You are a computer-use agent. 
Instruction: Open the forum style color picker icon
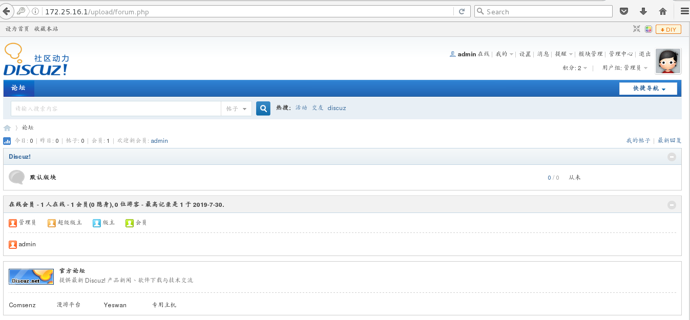point(648,29)
